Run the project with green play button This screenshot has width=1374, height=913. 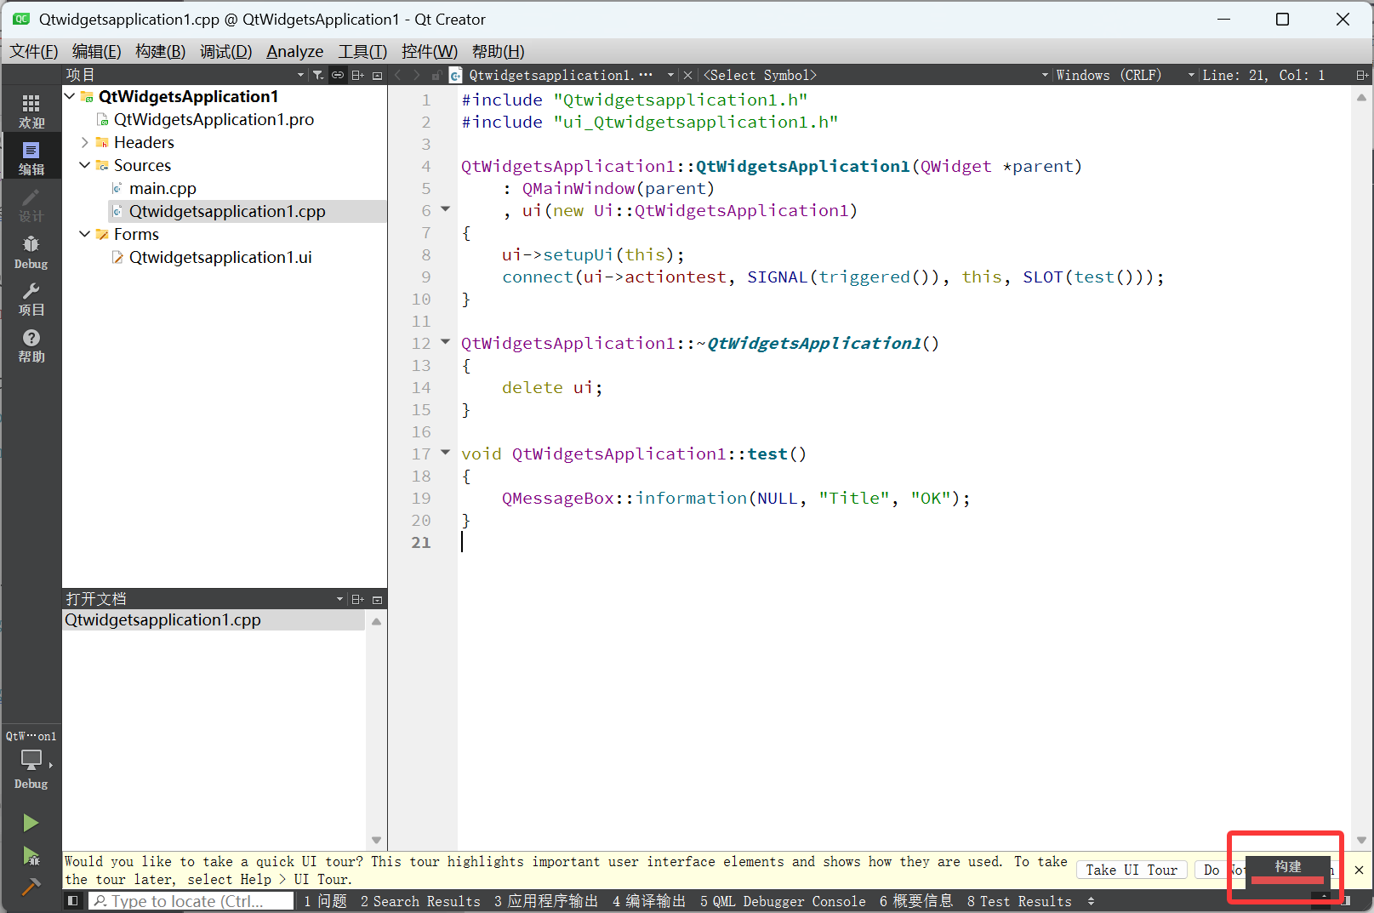pos(31,823)
